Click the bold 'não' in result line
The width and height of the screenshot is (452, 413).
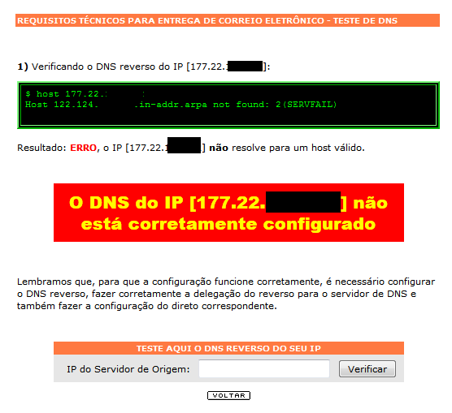coord(219,148)
